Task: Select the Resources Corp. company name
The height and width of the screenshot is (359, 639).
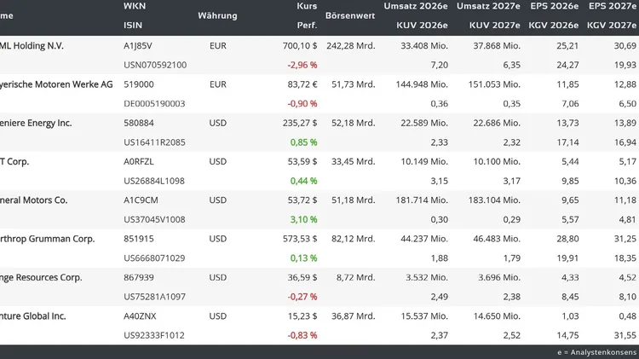Action: pos(41,277)
